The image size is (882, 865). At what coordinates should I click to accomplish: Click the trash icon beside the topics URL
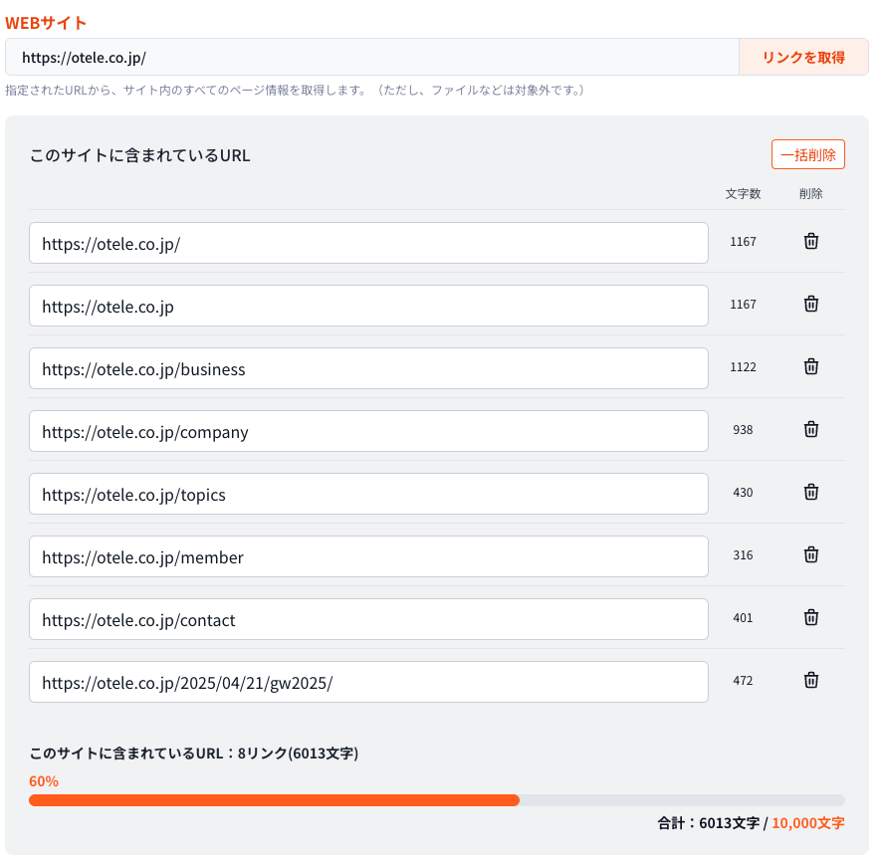coord(810,493)
